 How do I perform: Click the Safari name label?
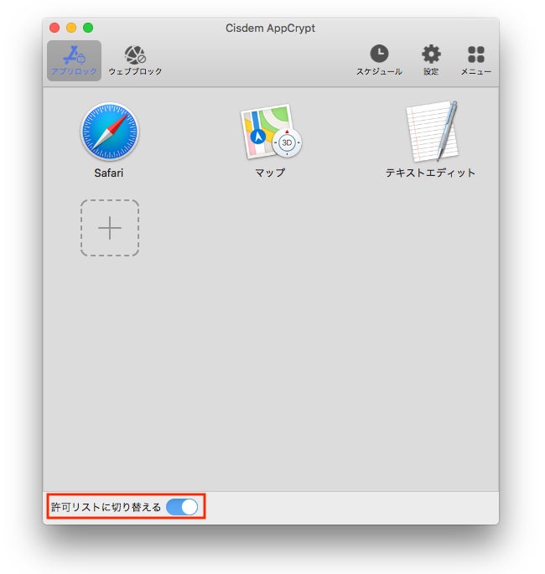(109, 173)
